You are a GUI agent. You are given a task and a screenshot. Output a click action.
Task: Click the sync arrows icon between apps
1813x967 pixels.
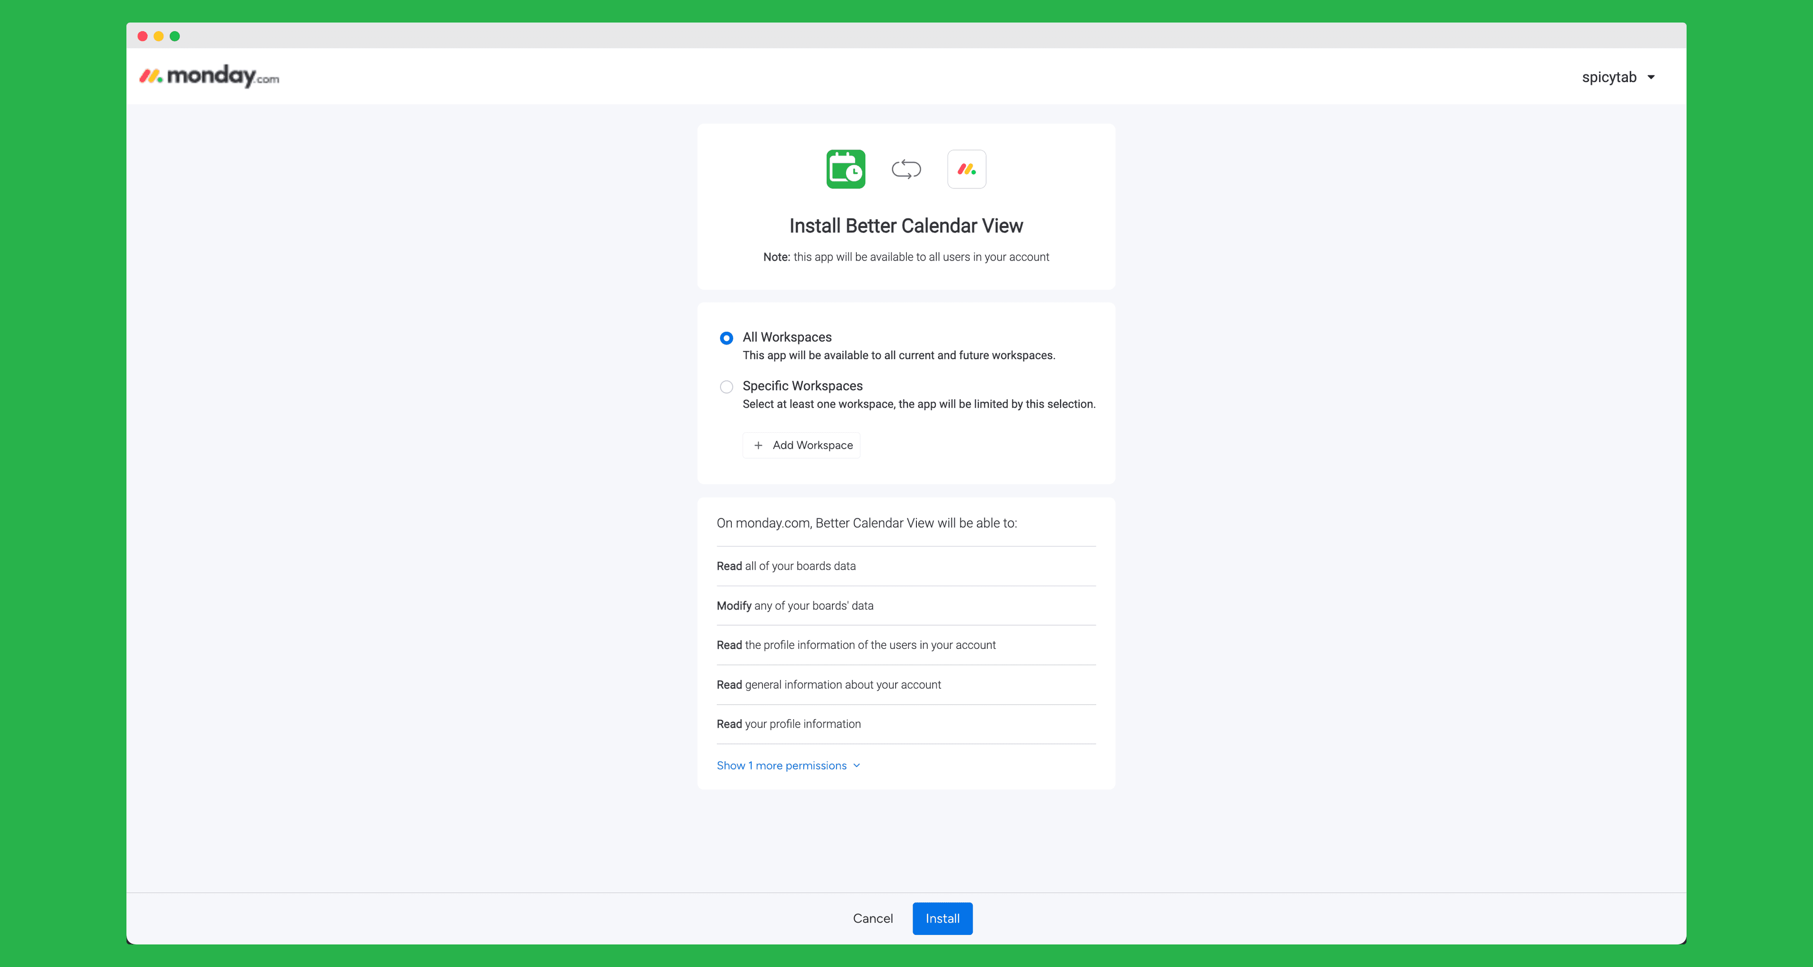coord(906,169)
